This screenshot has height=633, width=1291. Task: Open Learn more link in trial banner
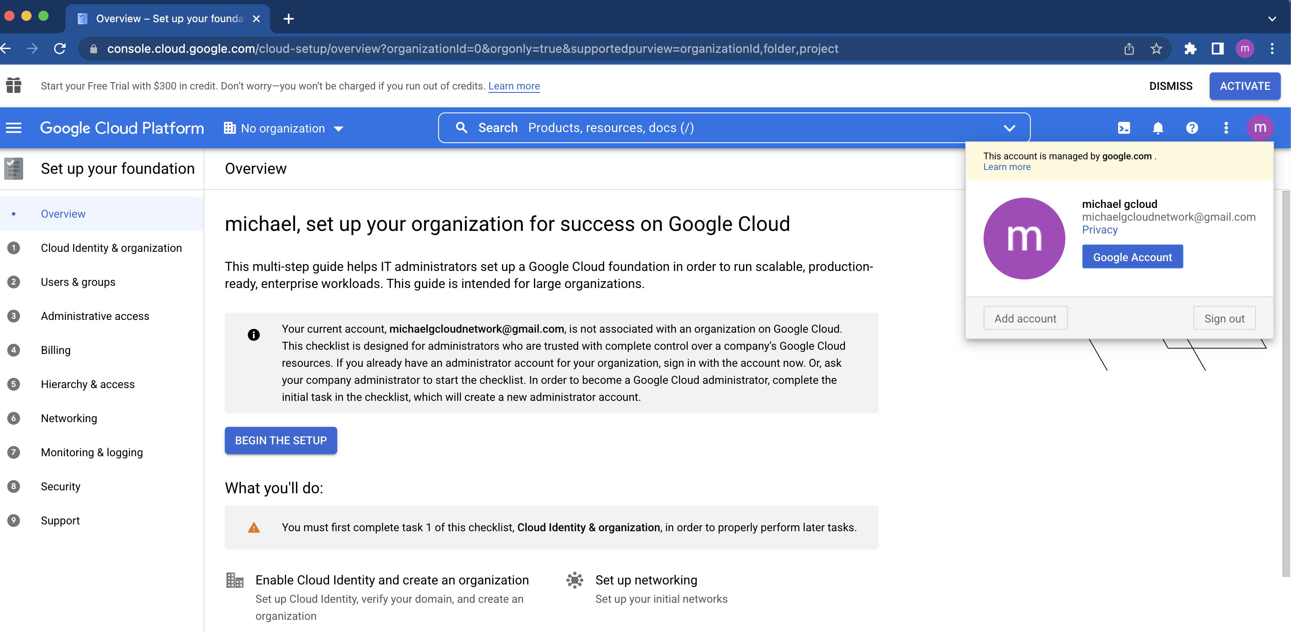point(514,86)
